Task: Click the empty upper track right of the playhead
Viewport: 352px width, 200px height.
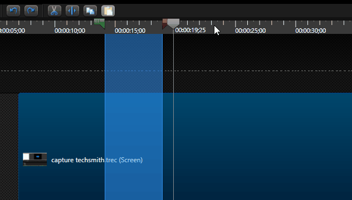Action: [263, 63]
